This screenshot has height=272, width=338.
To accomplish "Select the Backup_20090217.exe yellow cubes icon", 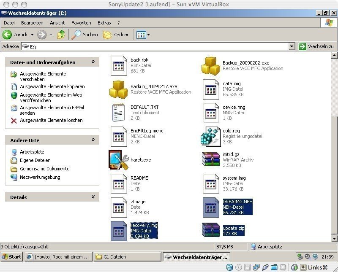I will point(119,89).
